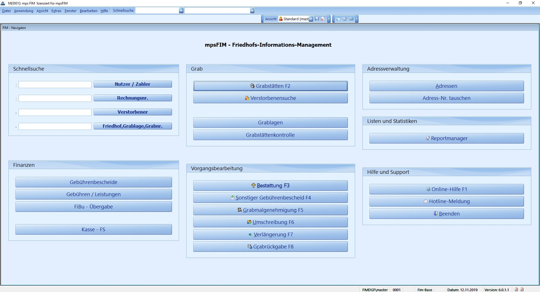Open Kasse - FS
Screen dimensions: 540x292
pos(93,230)
